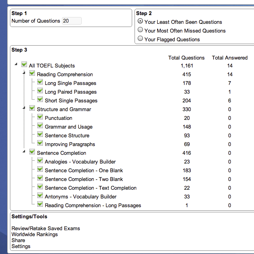The height and width of the screenshot is (254, 254).
Task: Uncheck the Sentence Completion parent checkbox
Action: pos(32,152)
